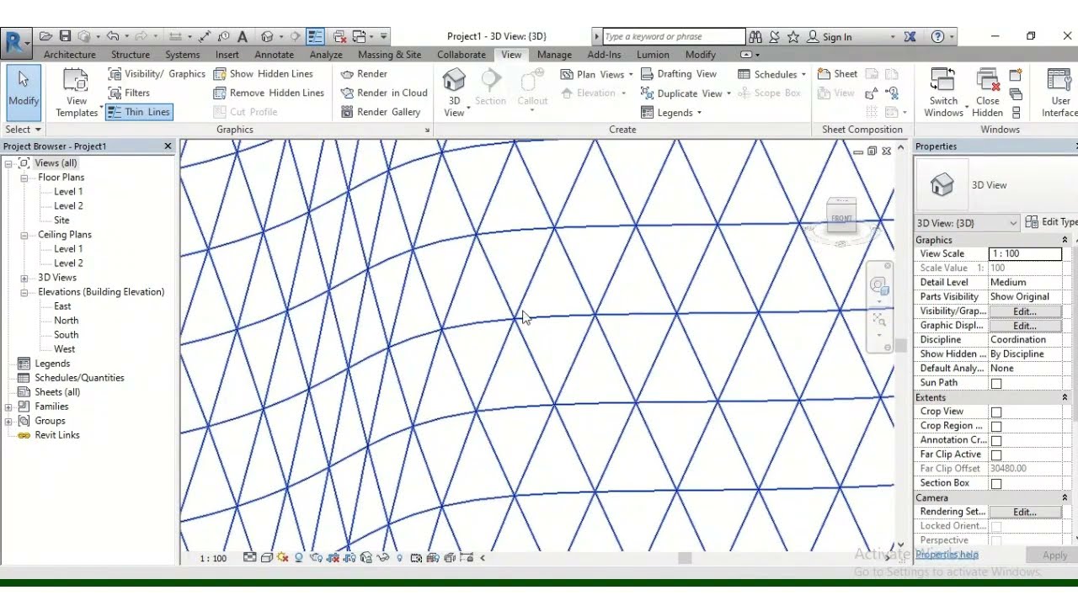Collapse Ceiling Plans tree node
The image size is (1078, 606).
coord(24,235)
